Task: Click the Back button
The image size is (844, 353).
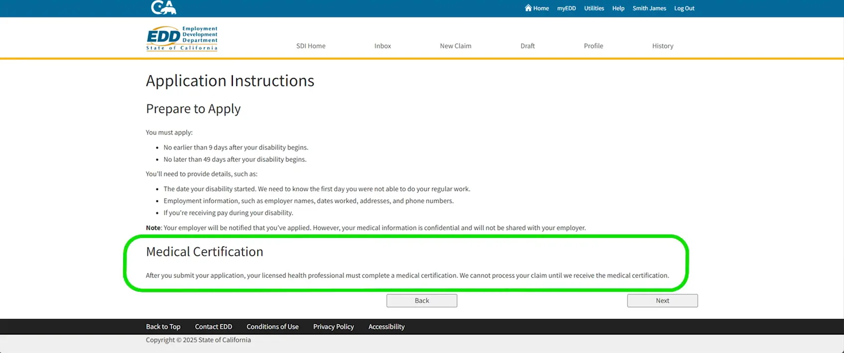Action: pyautogui.click(x=422, y=301)
